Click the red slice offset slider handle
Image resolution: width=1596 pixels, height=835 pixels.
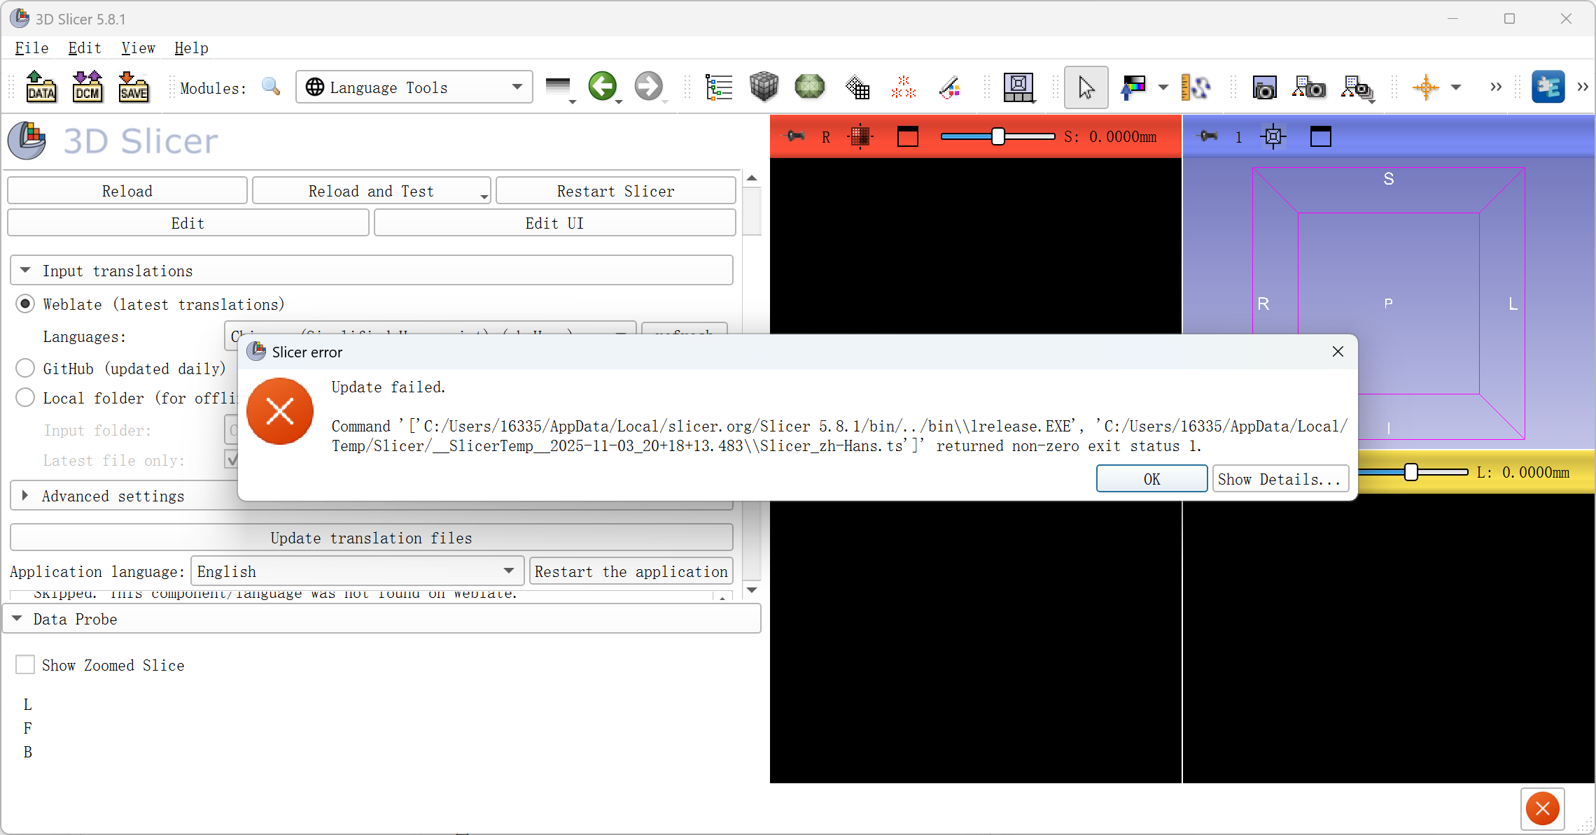998,136
